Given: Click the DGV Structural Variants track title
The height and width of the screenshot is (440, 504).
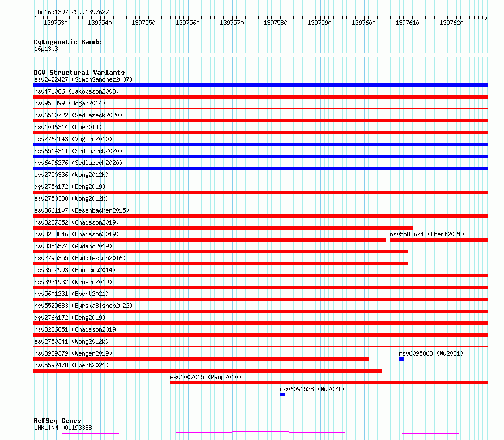Looking at the screenshot, I should [x=79, y=73].
